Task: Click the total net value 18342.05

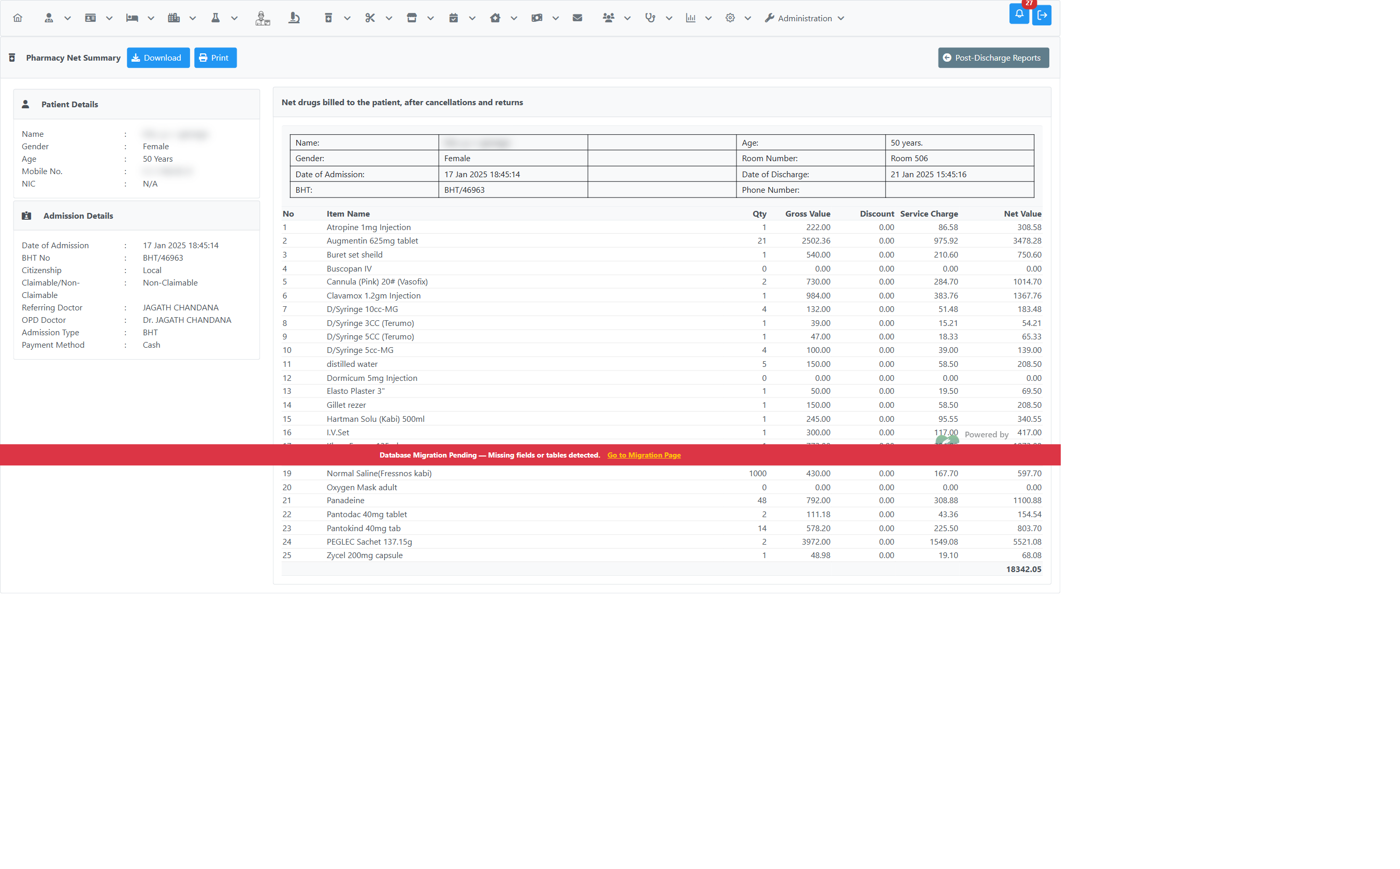Action: (x=1023, y=569)
